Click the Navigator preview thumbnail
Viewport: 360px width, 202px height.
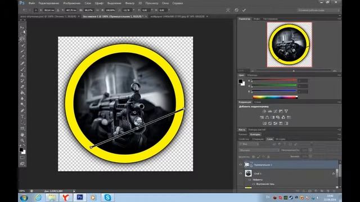pos(290,45)
